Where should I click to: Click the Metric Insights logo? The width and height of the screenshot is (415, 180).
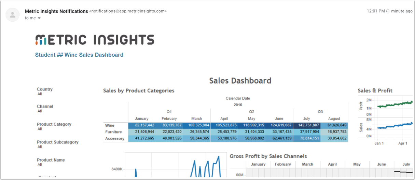(x=95, y=40)
